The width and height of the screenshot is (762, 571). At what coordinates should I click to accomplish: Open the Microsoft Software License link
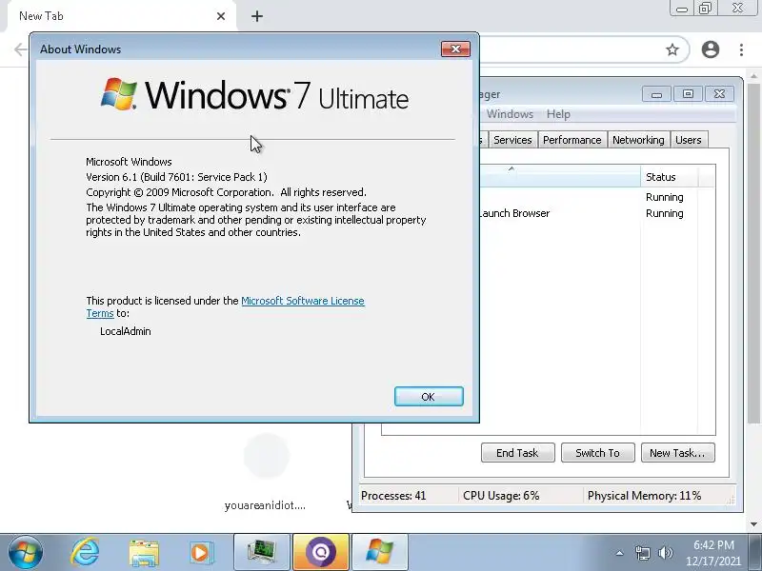[303, 301]
